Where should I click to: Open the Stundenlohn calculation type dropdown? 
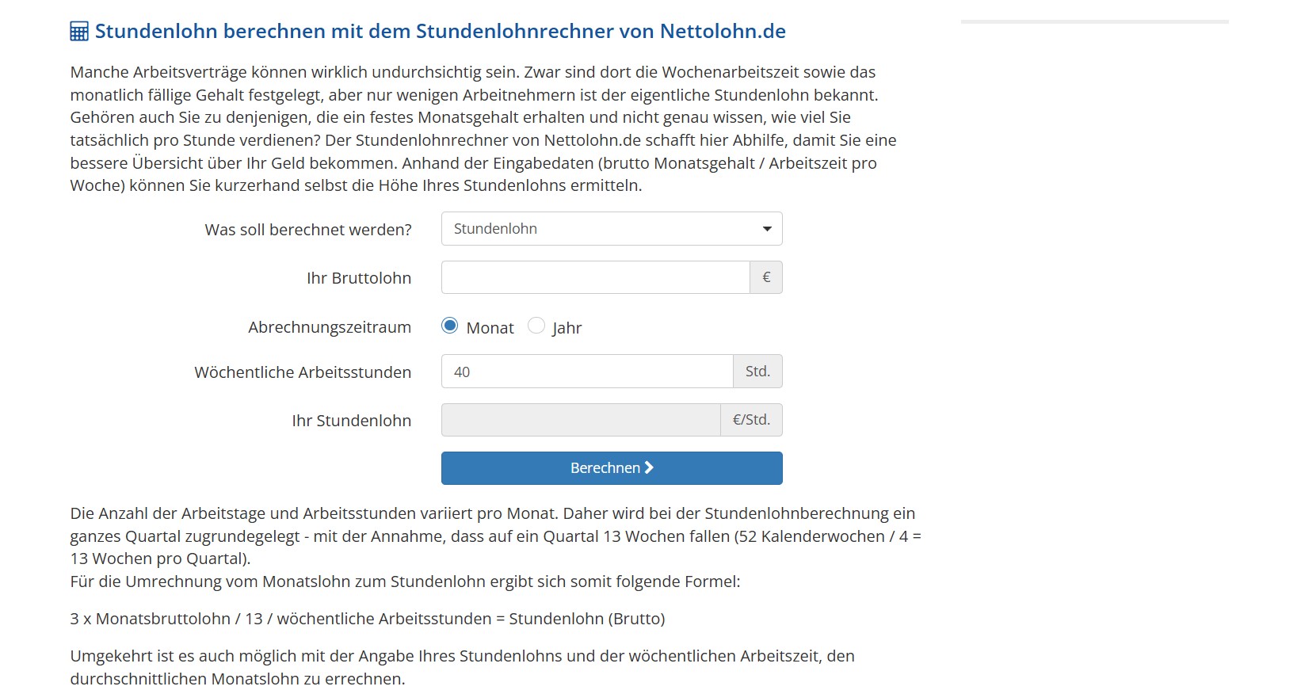click(x=612, y=229)
